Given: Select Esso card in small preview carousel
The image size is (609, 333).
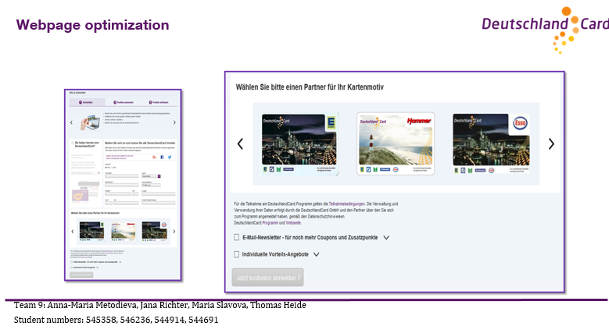Looking at the screenshot, I should click(x=155, y=232).
